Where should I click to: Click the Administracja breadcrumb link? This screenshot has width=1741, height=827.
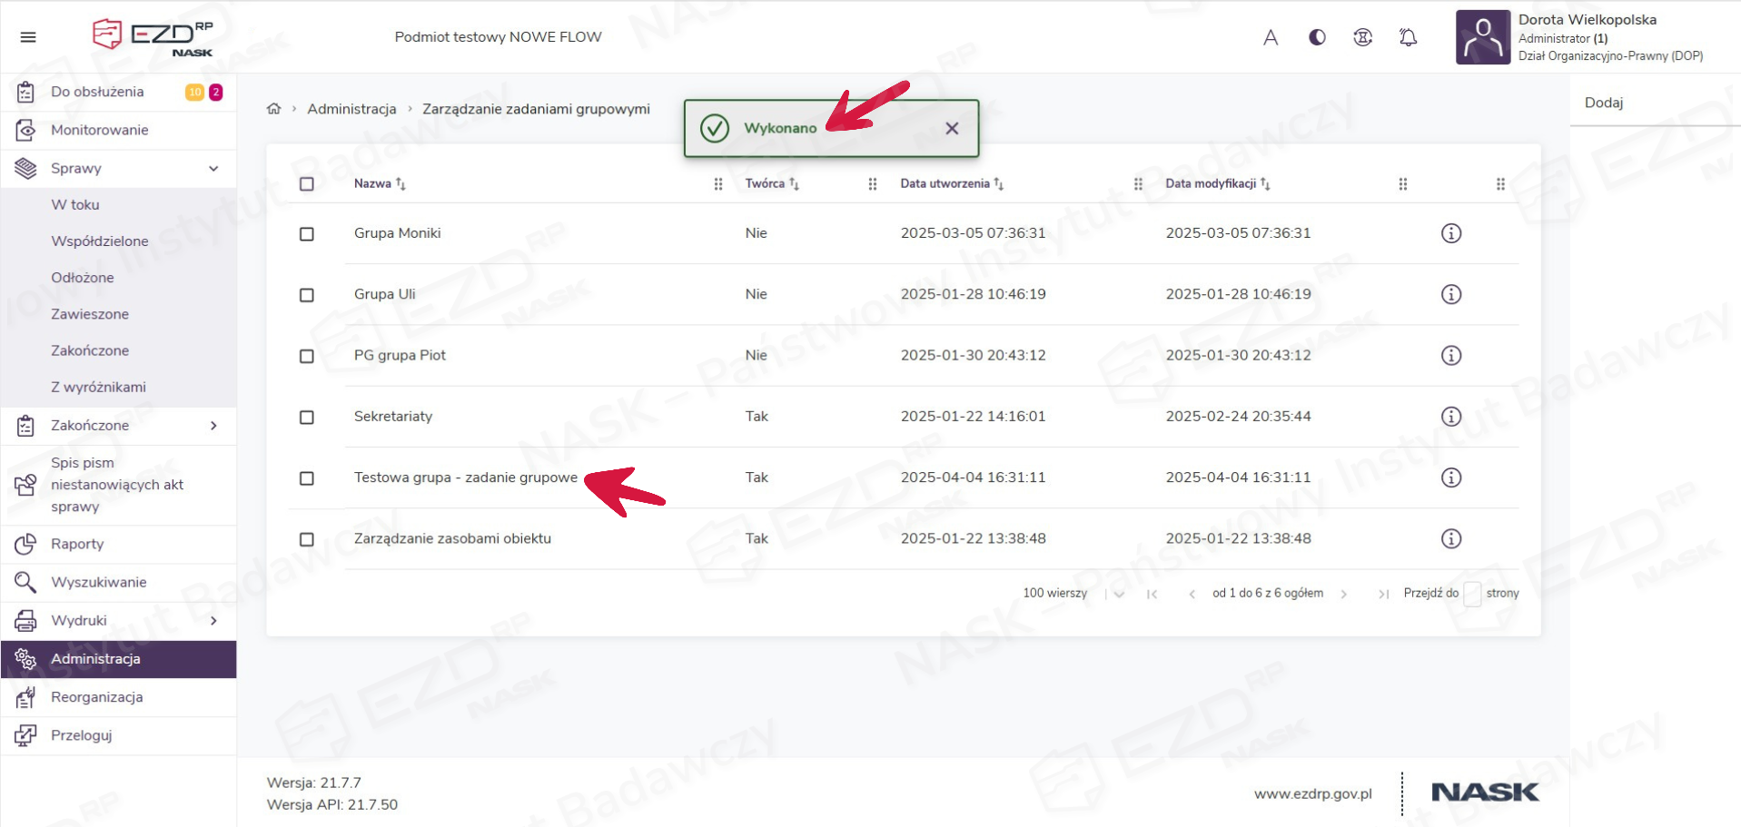coord(351,109)
